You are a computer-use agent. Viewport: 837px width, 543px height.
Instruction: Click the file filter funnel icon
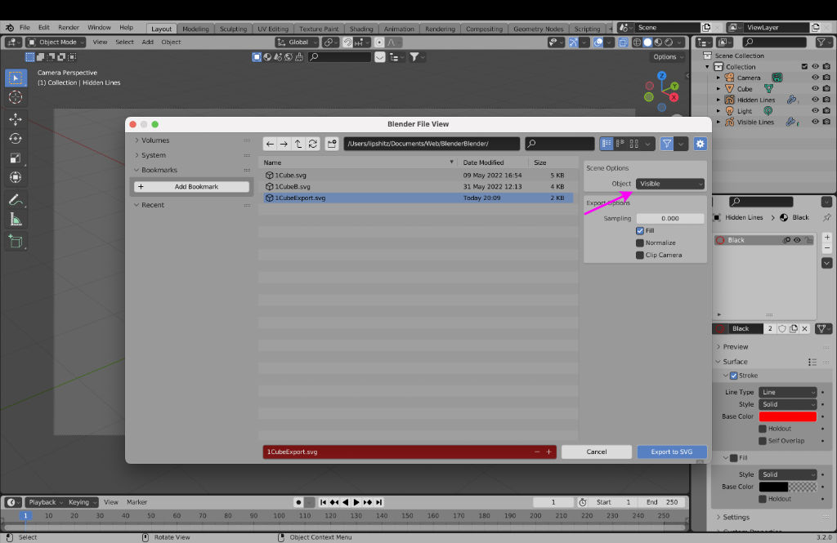667,144
